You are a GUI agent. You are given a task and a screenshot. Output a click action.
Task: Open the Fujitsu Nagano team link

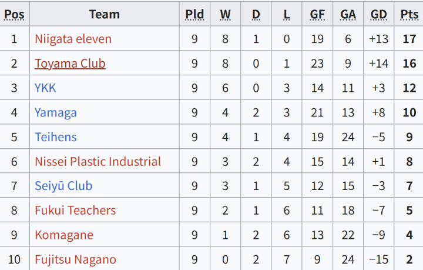pos(76,260)
